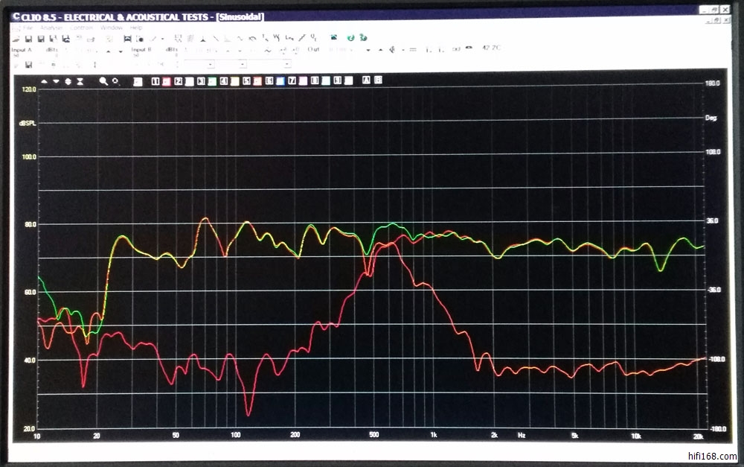
Task: Open the File menu
Action: [x=28, y=28]
